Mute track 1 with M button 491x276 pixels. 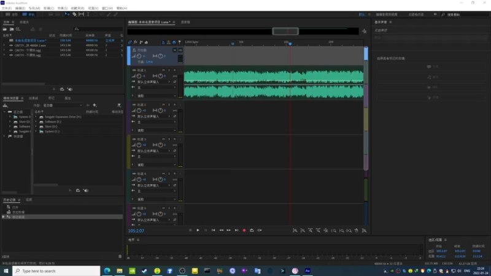[x=163, y=70]
